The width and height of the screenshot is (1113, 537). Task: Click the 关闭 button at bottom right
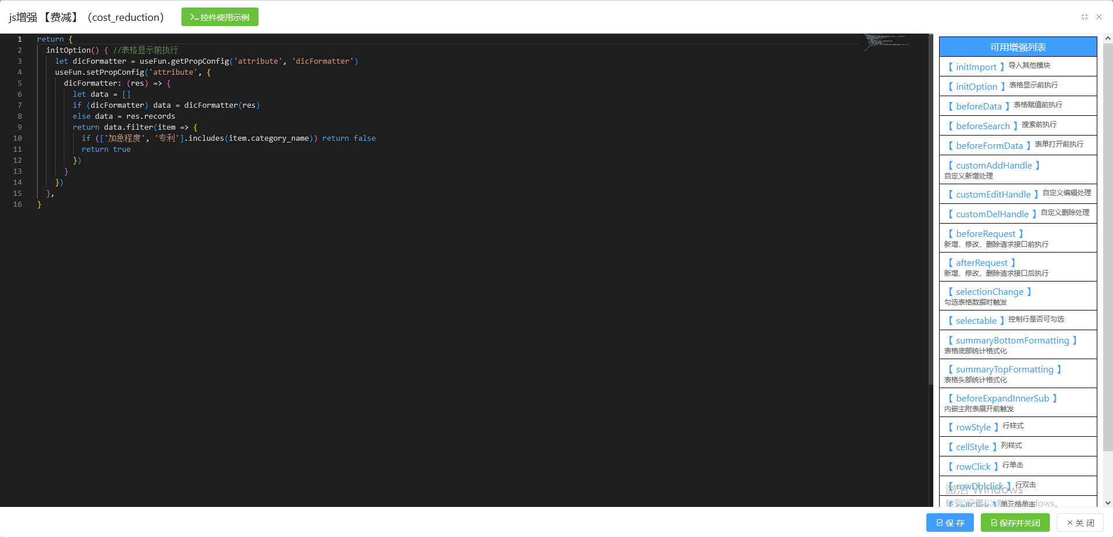1081,523
